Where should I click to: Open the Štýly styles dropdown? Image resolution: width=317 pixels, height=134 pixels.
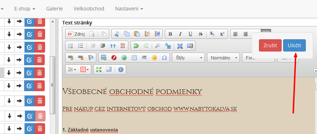click(x=188, y=58)
